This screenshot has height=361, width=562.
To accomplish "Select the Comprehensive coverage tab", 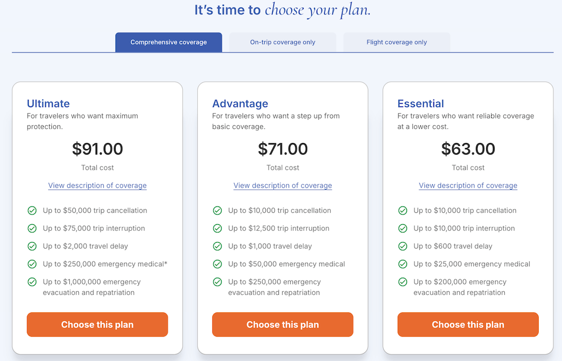I will (x=169, y=42).
